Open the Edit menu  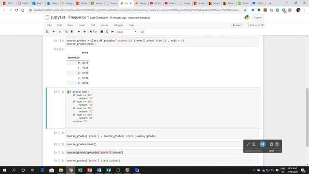tap(59, 25)
